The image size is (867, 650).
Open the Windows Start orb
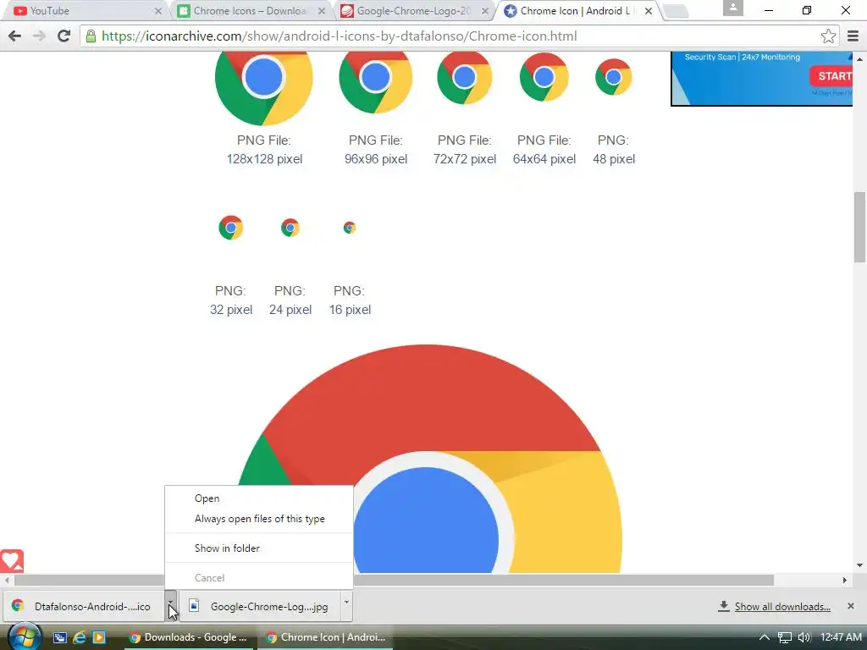tap(25, 636)
